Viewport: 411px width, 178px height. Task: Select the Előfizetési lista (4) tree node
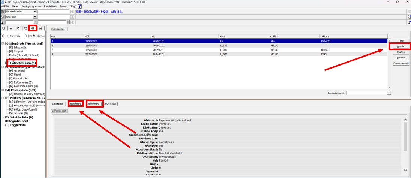coord(22,63)
